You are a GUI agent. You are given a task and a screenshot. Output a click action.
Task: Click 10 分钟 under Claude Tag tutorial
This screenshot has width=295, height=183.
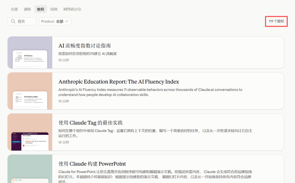(x=63, y=143)
